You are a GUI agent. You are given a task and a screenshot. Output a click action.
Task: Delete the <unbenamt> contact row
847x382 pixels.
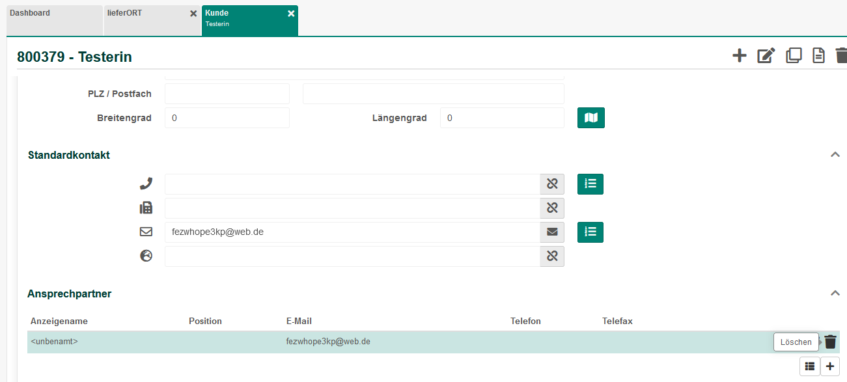(830, 342)
